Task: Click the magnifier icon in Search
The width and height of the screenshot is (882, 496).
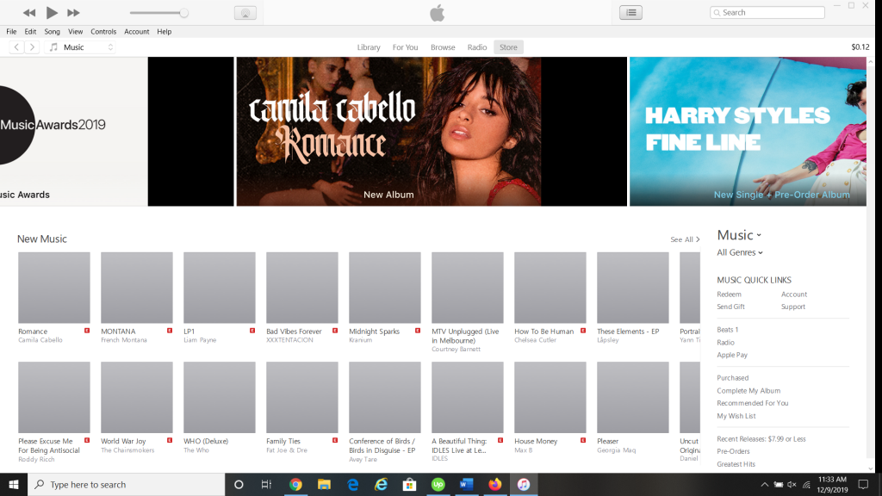Action: [717, 12]
